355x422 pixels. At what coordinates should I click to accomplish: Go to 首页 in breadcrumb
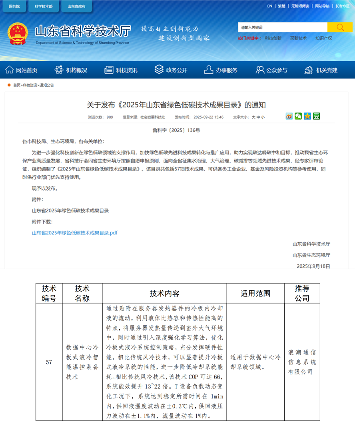coord(17,85)
